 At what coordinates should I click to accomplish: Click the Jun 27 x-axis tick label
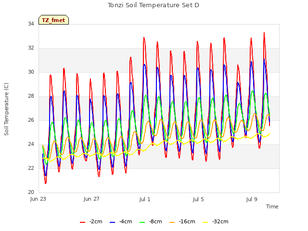coord(91,199)
